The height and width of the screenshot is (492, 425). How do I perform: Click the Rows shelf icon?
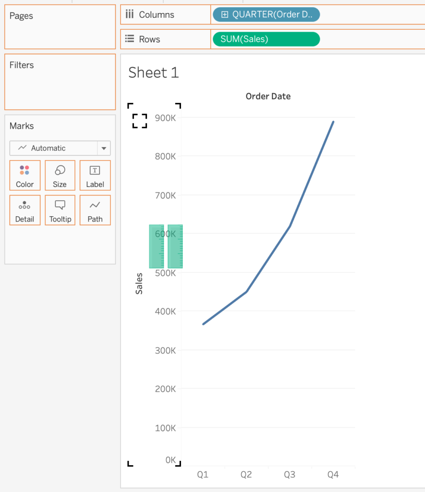(x=129, y=39)
